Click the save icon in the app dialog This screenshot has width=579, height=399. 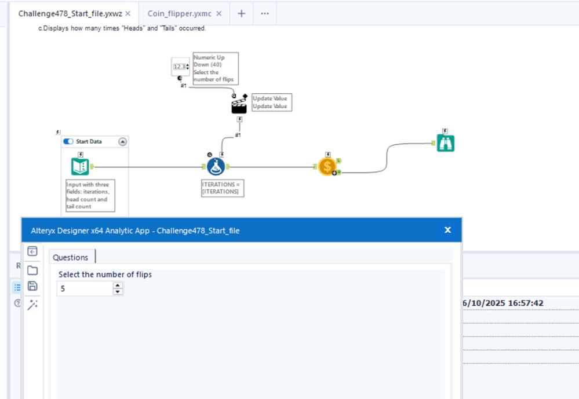tap(32, 286)
